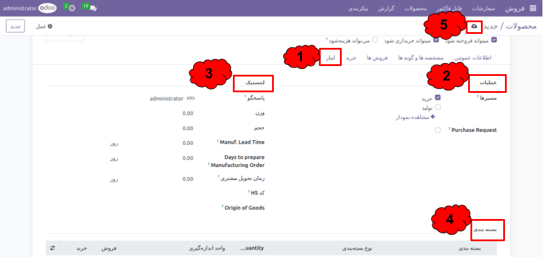Click the عملیات section heading

click(488, 83)
